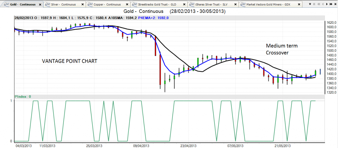
Task: Jump to the first tab
Action: (x=314, y=4)
